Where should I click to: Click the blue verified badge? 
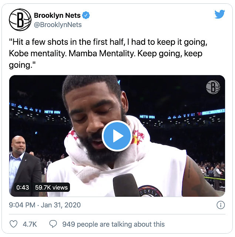pyautogui.click(x=86, y=15)
